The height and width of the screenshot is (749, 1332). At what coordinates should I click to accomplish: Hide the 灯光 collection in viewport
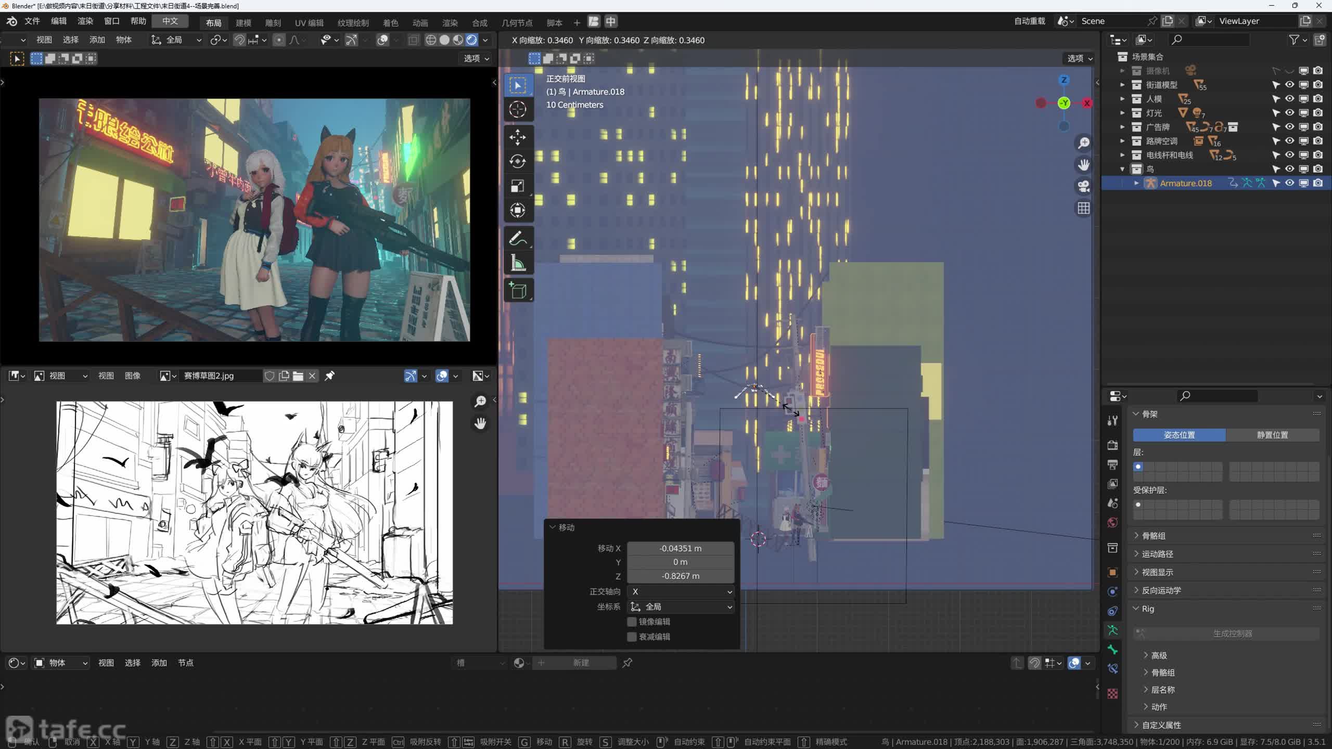click(x=1290, y=113)
